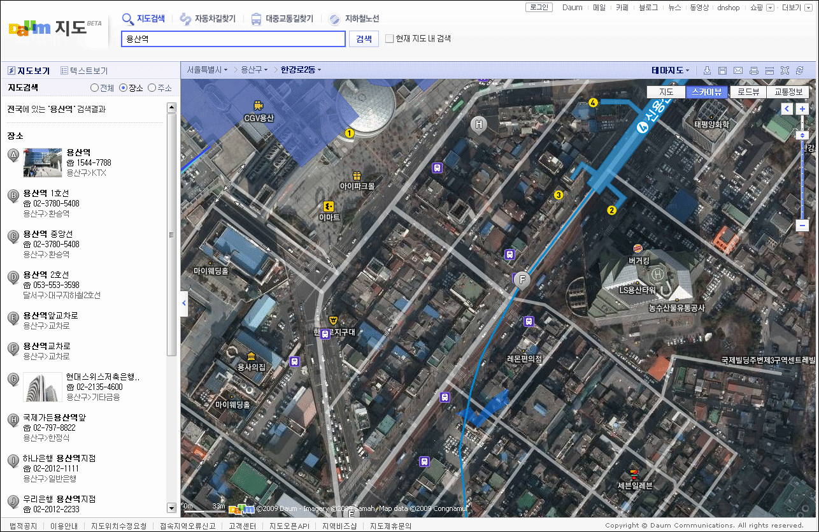Select the ruler distance measurement tool
The width and height of the screenshot is (819, 532).
pyautogui.click(x=769, y=70)
